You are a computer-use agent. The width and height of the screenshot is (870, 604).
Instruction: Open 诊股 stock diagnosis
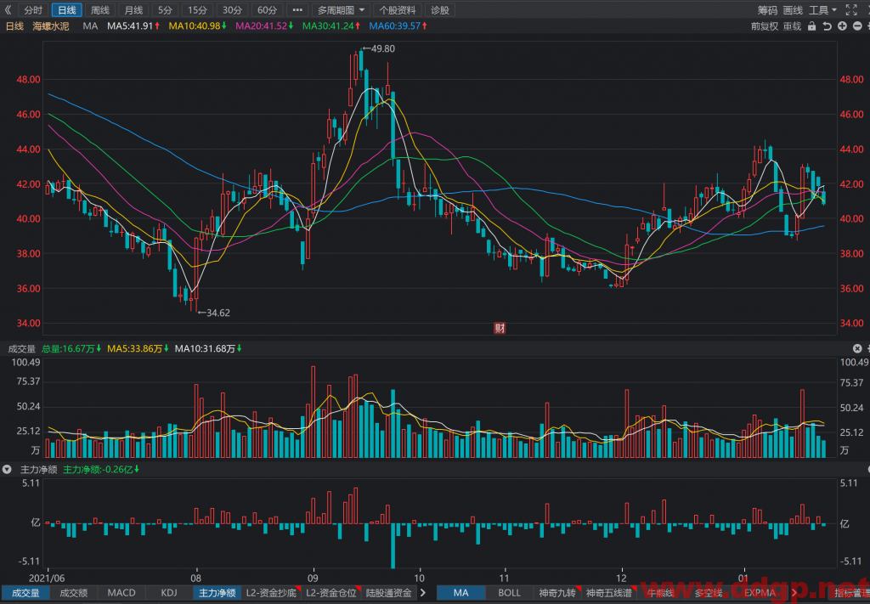(440, 10)
